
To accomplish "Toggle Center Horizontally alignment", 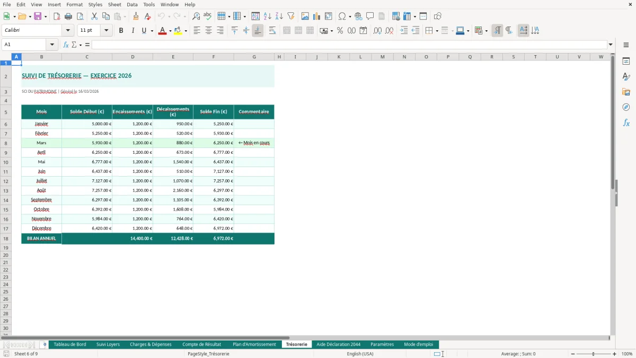I will coord(208,31).
